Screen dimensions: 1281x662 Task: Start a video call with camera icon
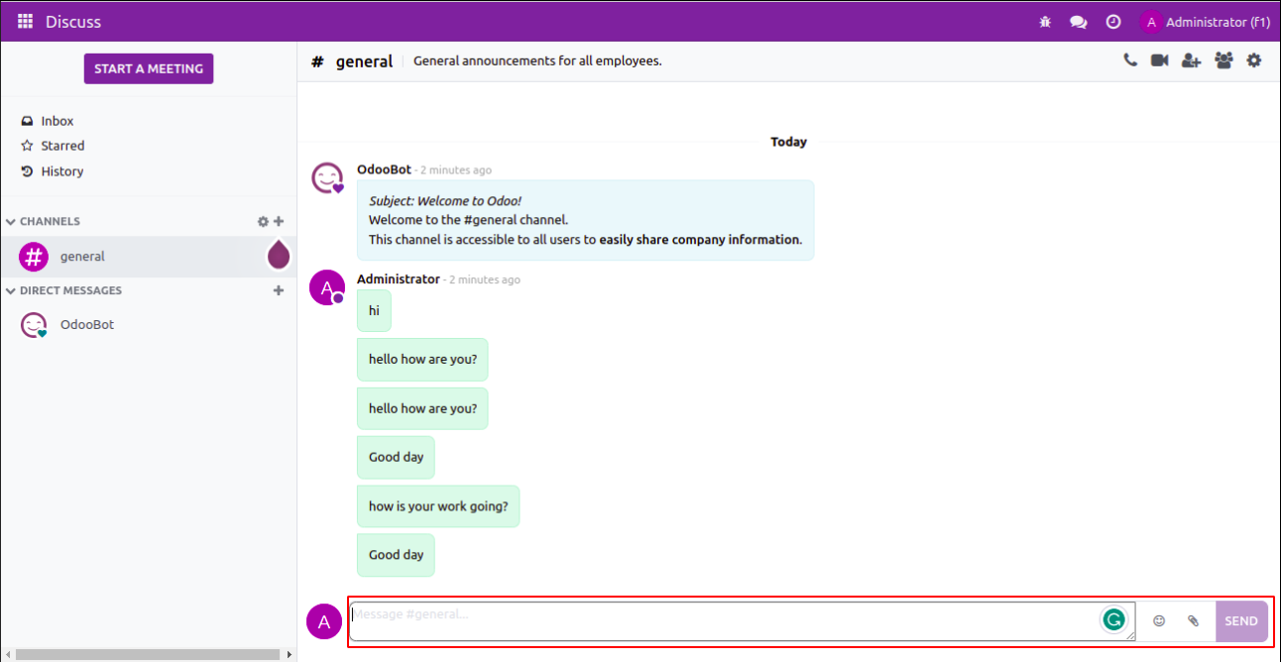pos(1159,60)
